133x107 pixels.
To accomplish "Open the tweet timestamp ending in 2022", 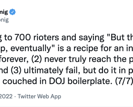I will (x=6, y=96).
